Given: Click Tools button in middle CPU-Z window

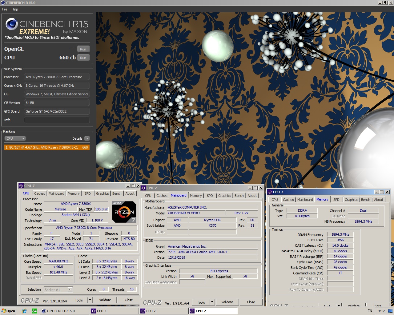Looking at the screenshot, I should (201, 302).
